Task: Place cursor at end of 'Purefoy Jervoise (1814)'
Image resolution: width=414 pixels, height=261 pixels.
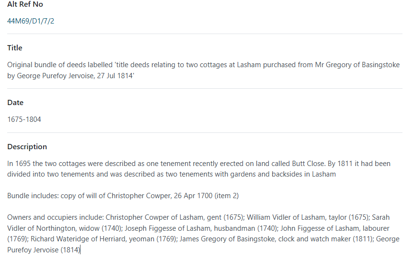Action: [80, 250]
